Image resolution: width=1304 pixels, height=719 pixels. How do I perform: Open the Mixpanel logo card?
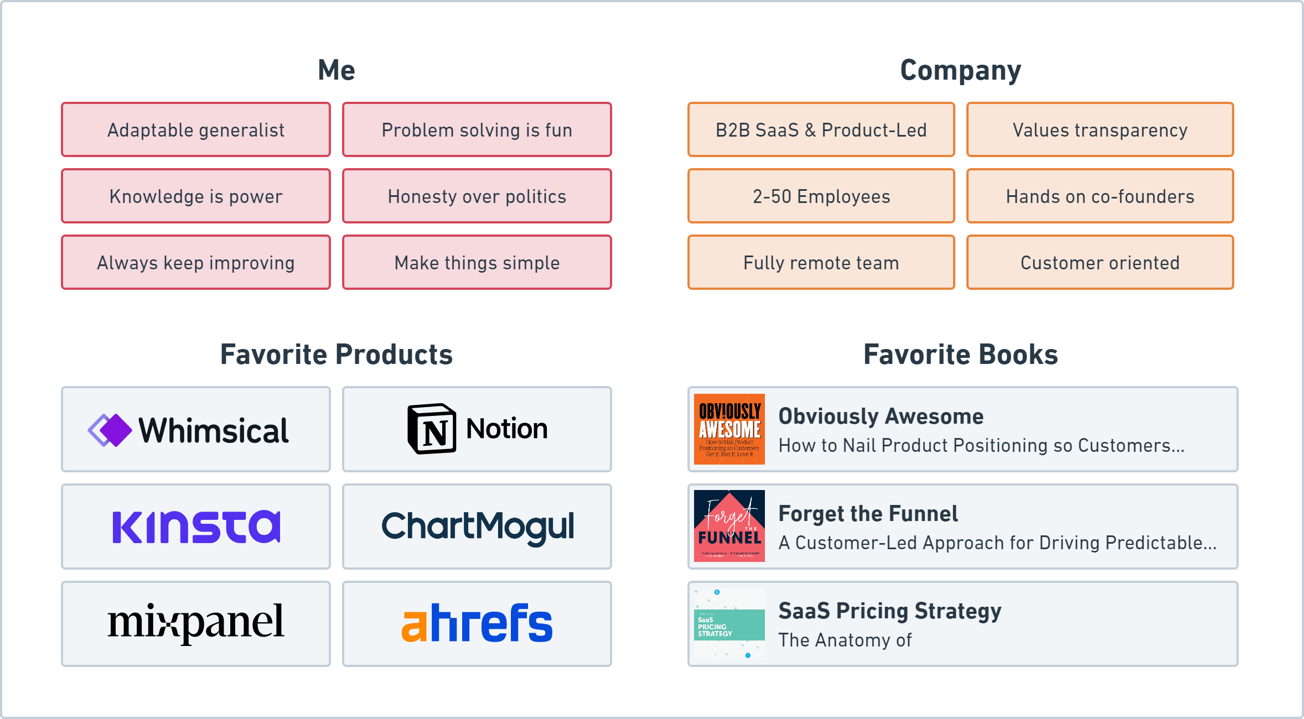pos(195,624)
